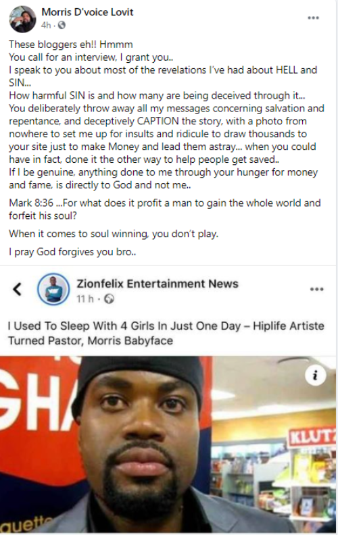
Task: Click the public globe icon beside 4h
Action: click(62, 25)
